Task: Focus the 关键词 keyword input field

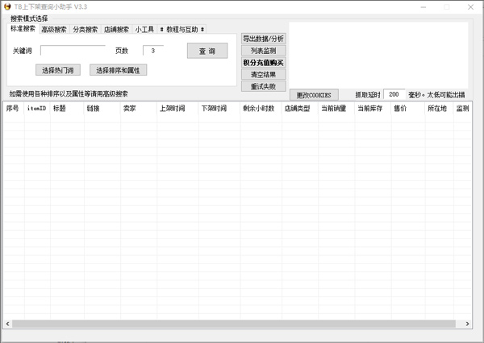Action: click(73, 51)
